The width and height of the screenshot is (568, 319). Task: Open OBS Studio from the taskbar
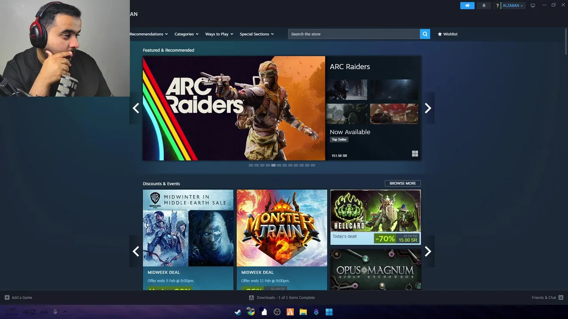(277, 312)
